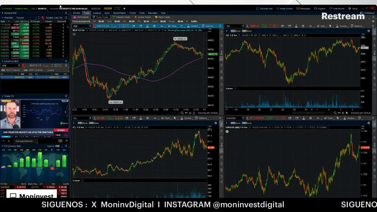Collapse the FX Currency Map section

pos(3,146)
